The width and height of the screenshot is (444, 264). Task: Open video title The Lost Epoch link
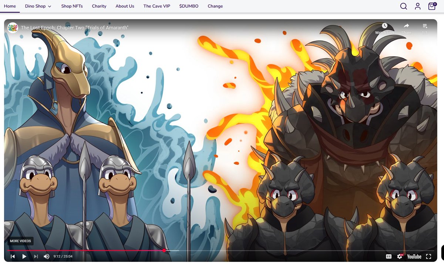[x=75, y=28]
